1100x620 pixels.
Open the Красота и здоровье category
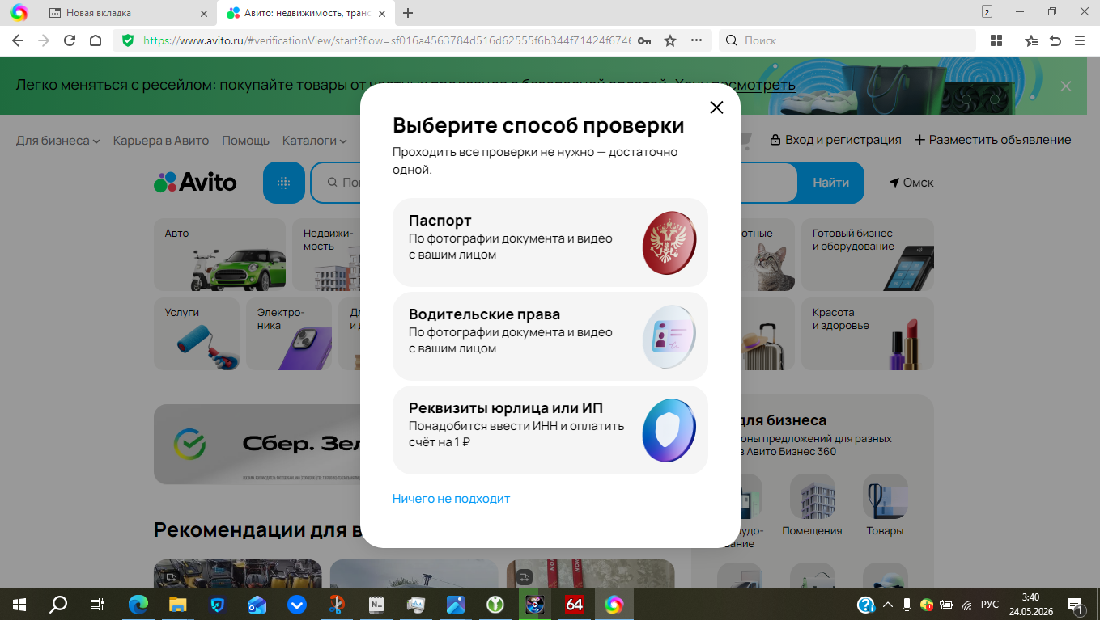point(868,334)
